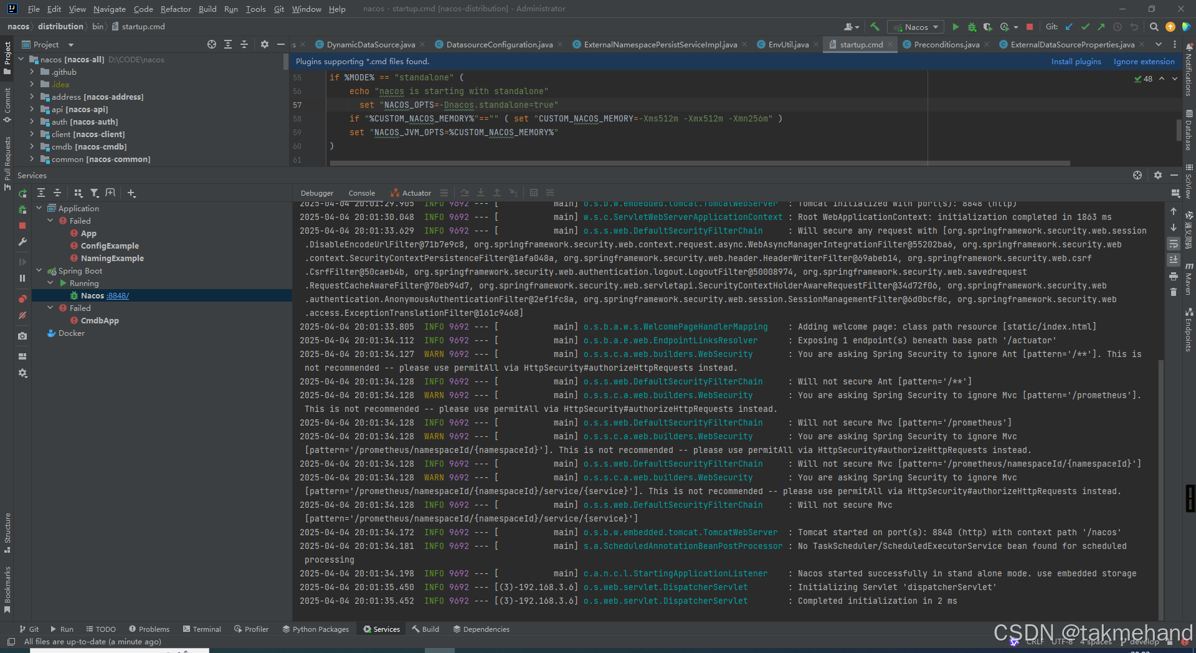Open the Refactor menu

pyautogui.click(x=176, y=9)
